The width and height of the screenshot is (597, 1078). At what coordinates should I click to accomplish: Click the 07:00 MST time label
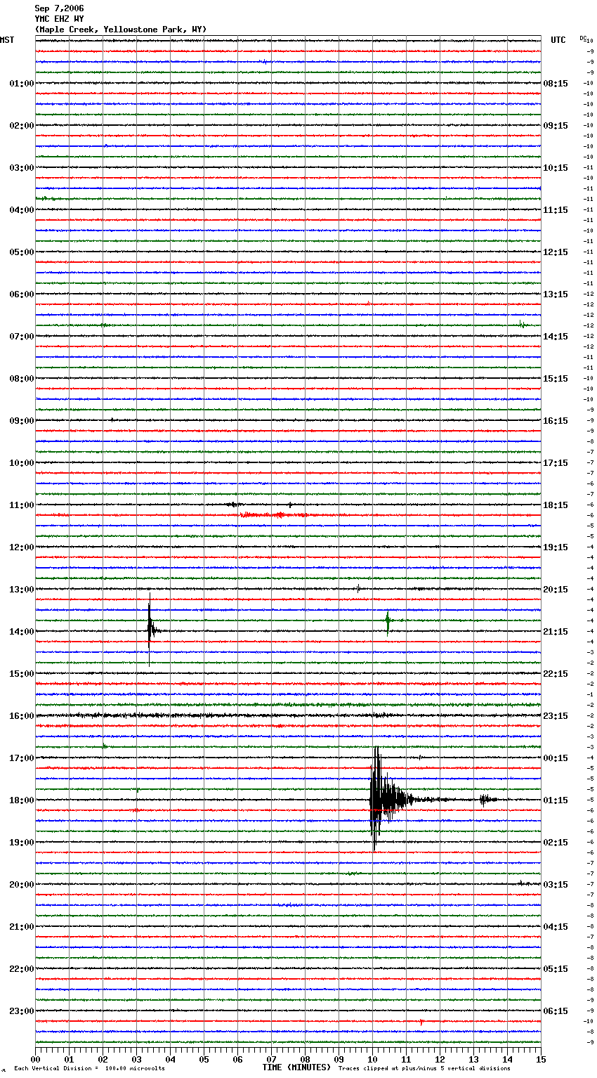tap(22, 337)
